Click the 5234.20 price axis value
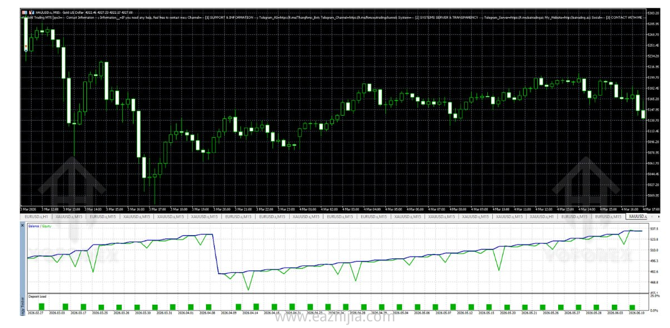This screenshot has height=328, width=670. pos(653,55)
